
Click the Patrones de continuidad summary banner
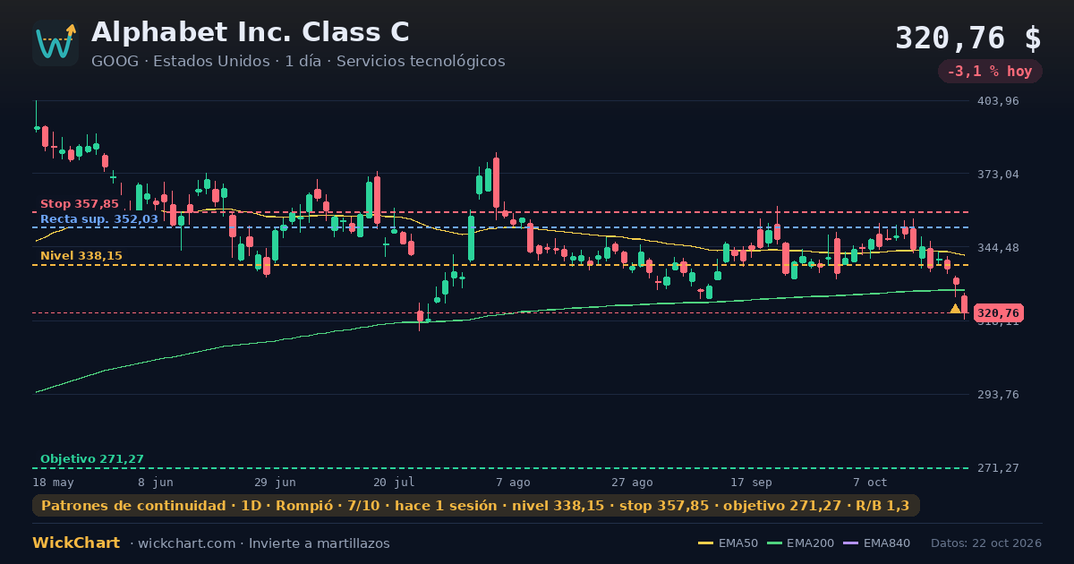[476, 506]
